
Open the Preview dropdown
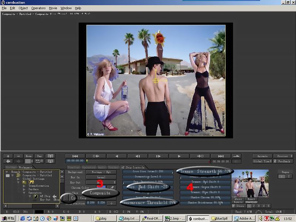click(283, 156)
